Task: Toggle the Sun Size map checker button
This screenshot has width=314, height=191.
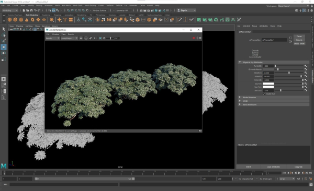Action: (x=306, y=90)
